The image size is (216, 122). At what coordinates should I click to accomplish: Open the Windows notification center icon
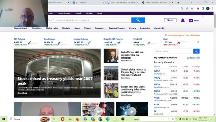[211, 119]
